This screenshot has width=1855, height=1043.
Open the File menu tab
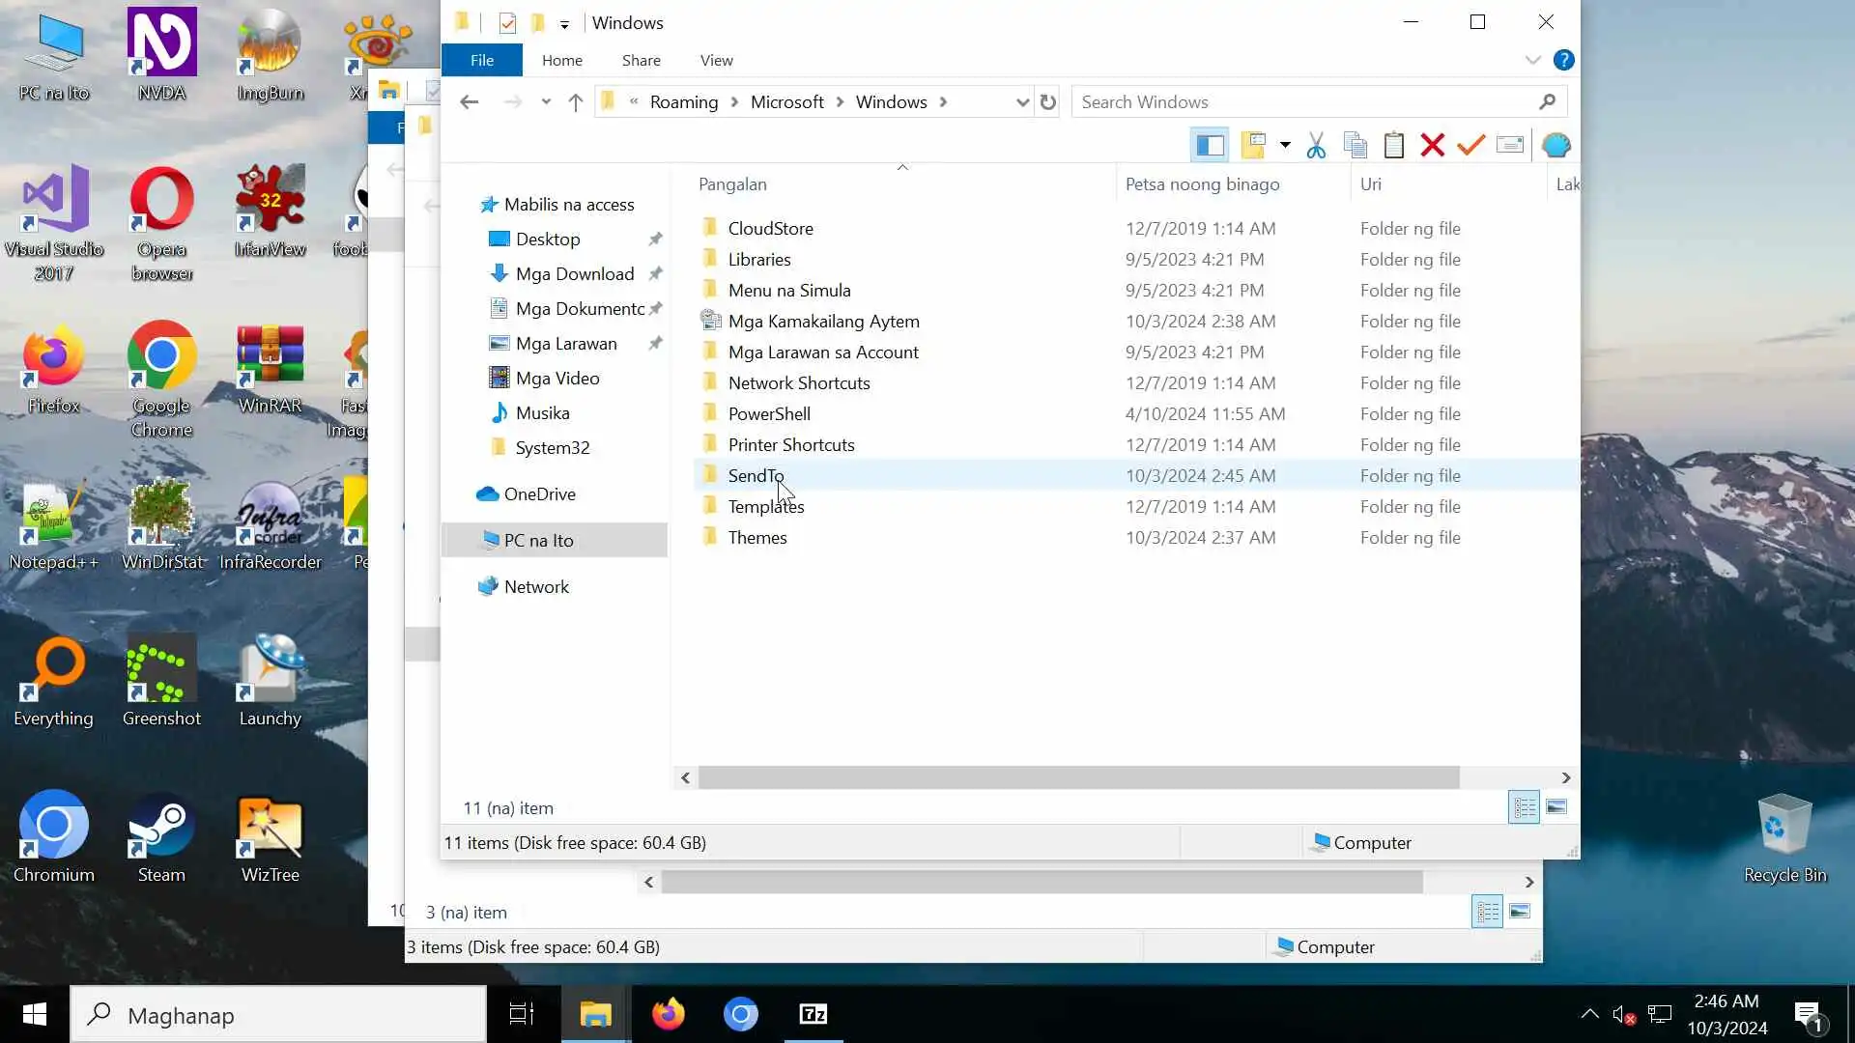coord(481,60)
